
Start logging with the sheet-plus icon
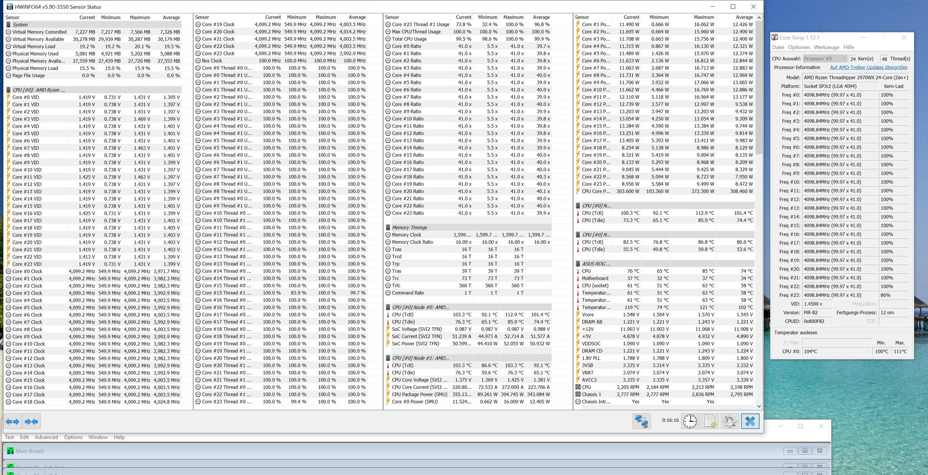click(x=710, y=421)
